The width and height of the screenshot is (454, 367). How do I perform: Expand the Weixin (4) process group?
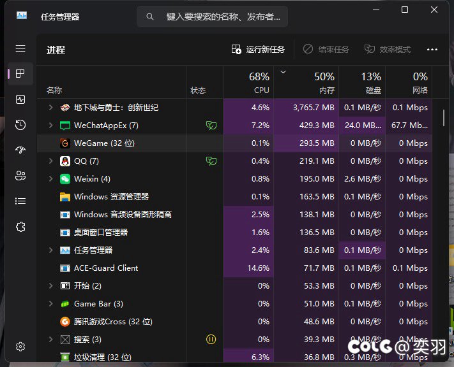click(x=51, y=179)
